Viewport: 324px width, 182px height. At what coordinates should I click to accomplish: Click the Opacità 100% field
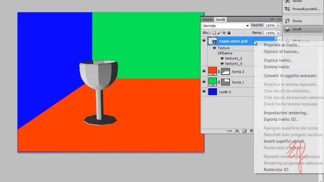tap(270, 25)
